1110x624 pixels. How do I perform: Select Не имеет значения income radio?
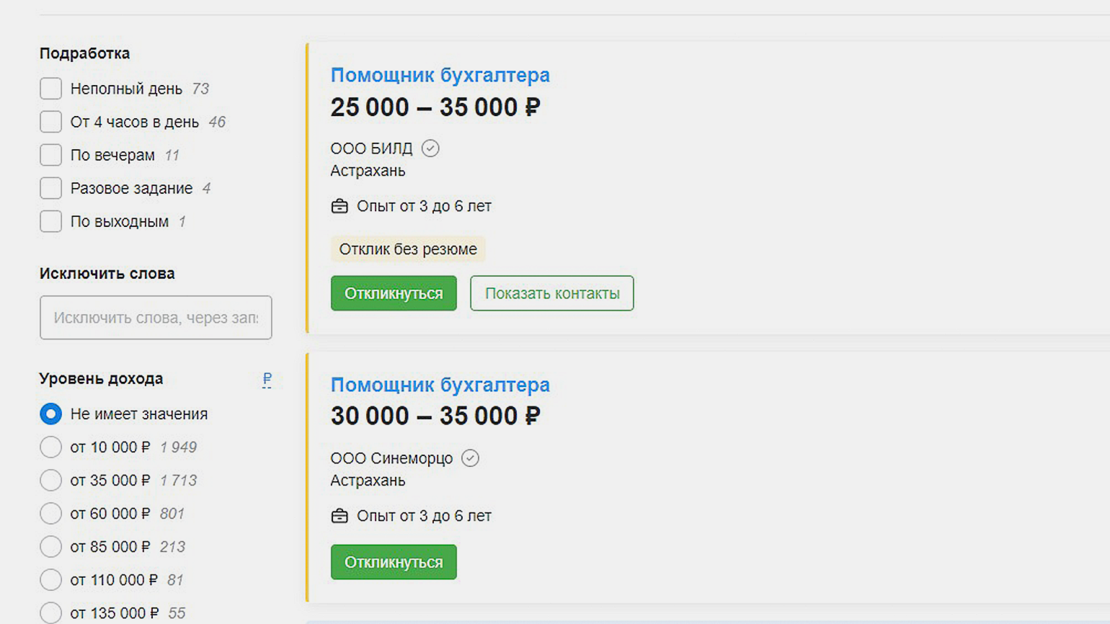(x=50, y=414)
